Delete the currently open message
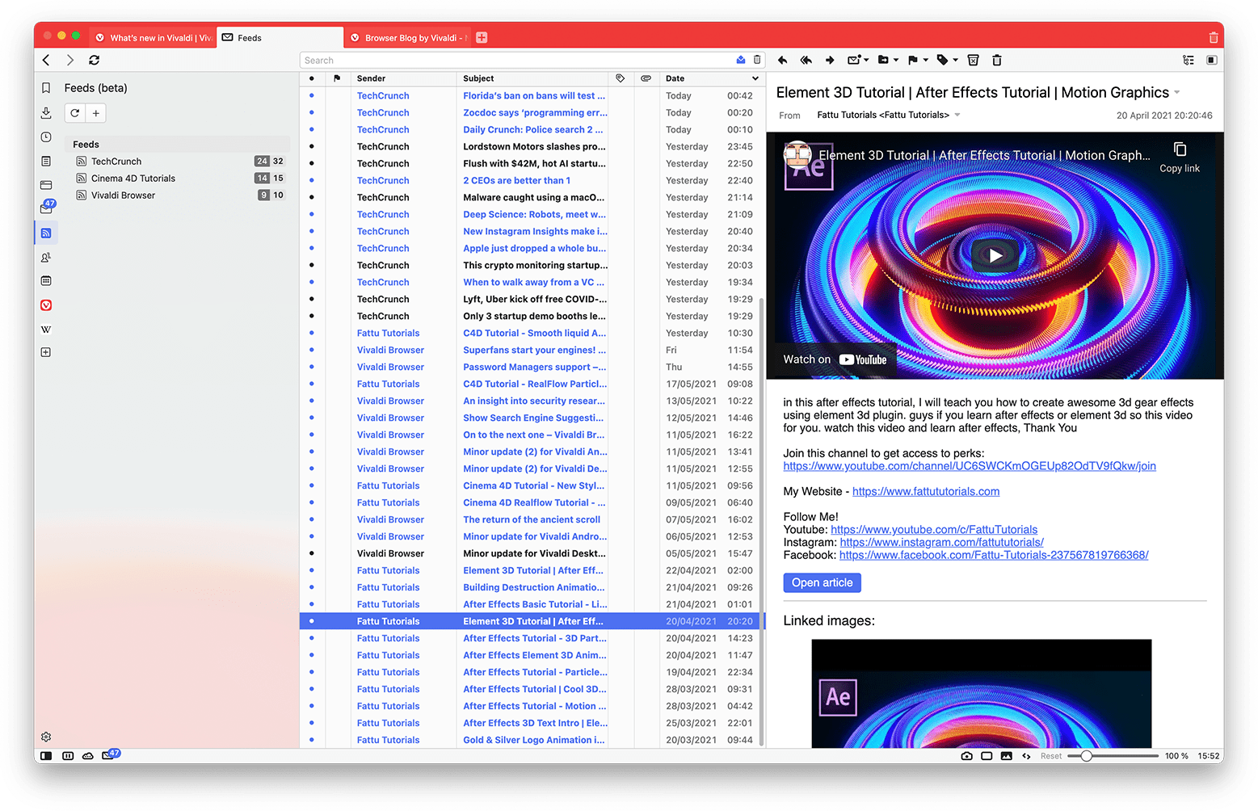The width and height of the screenshot is (1258, 811). pyautogui.click(x=996, y=60)
